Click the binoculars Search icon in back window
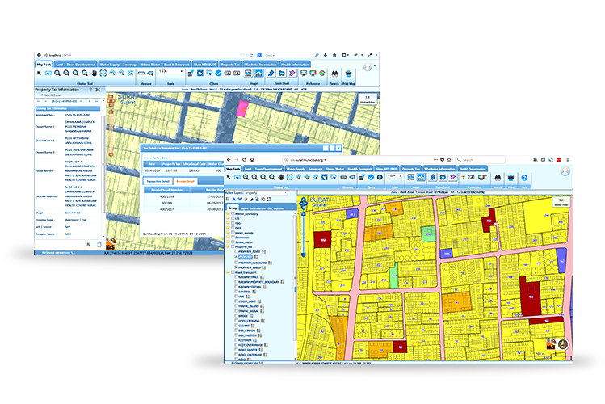The width and height of the screenshot is (605, 404). point(334,74)
